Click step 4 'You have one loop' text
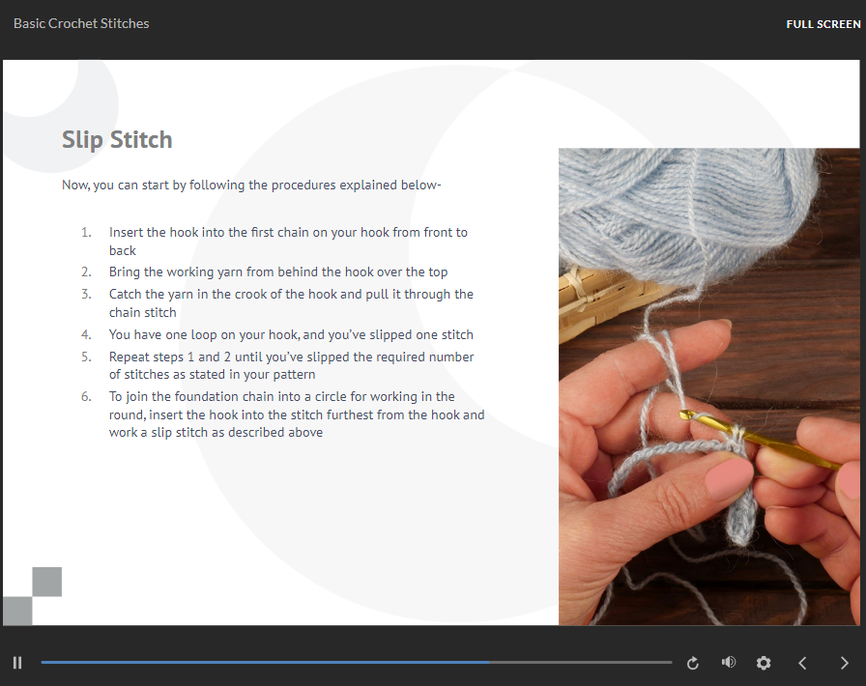Image resolution: width=866 pixels, height=686 pixels. pos(291,334)
